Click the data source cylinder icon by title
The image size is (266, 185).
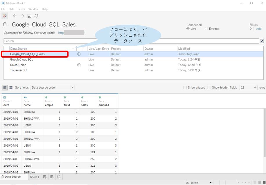[5, 25]
